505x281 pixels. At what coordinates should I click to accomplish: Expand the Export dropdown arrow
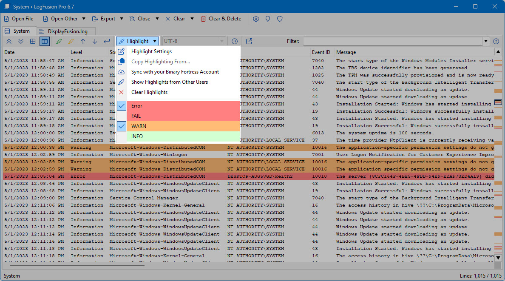tap(122, 19)
